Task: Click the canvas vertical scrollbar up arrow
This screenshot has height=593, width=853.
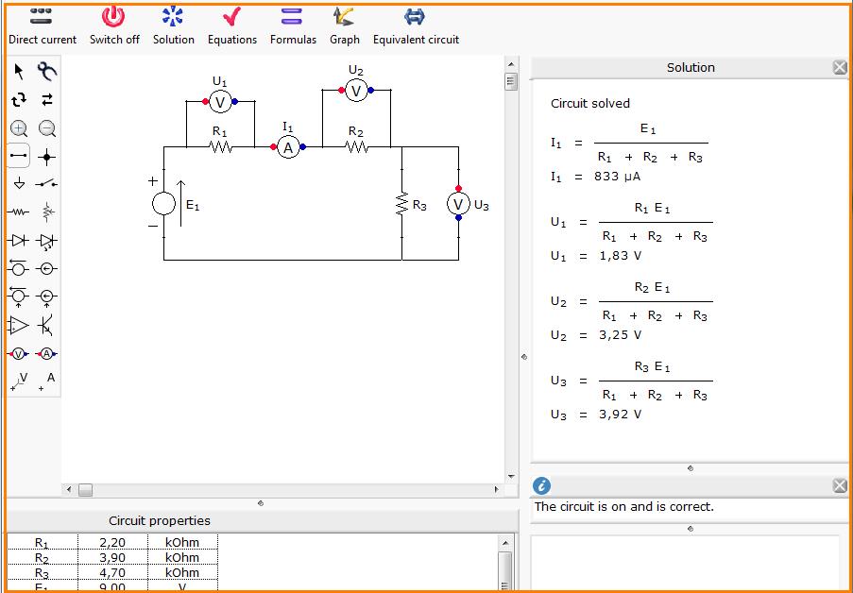Action: 510,65
